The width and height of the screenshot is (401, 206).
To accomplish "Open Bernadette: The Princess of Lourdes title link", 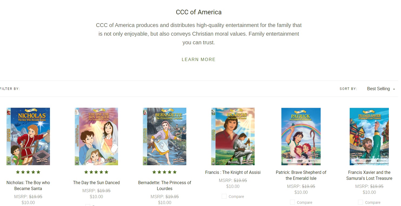I will (x=164, y=185).
